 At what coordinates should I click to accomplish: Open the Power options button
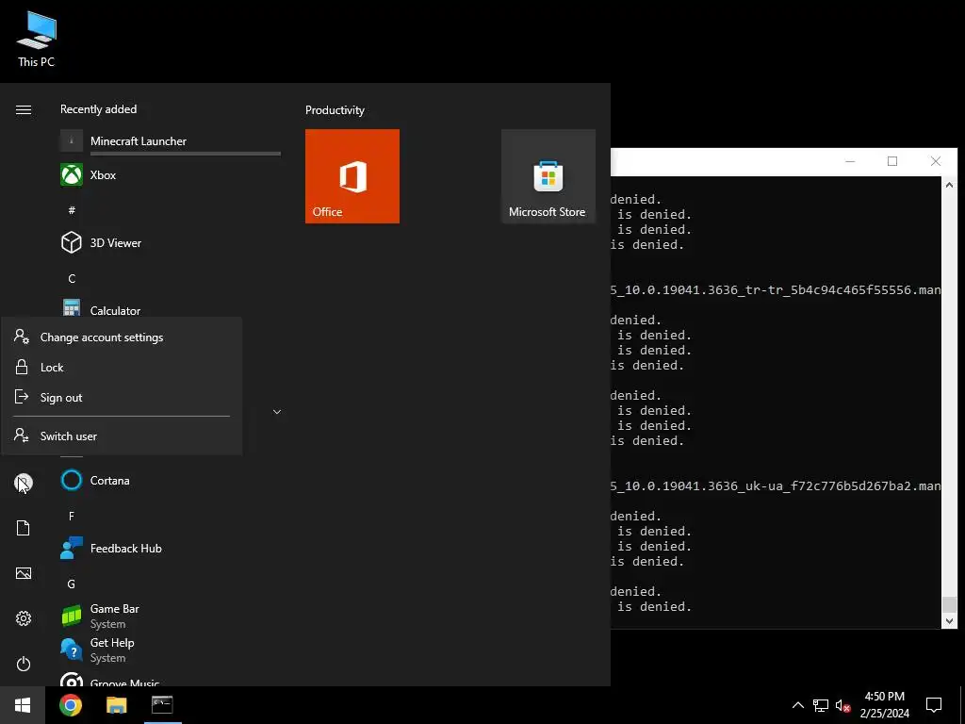click(x=24, y=664)
